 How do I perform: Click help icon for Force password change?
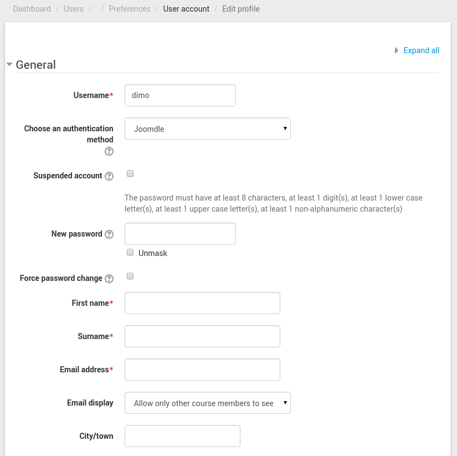click(109, 279)
